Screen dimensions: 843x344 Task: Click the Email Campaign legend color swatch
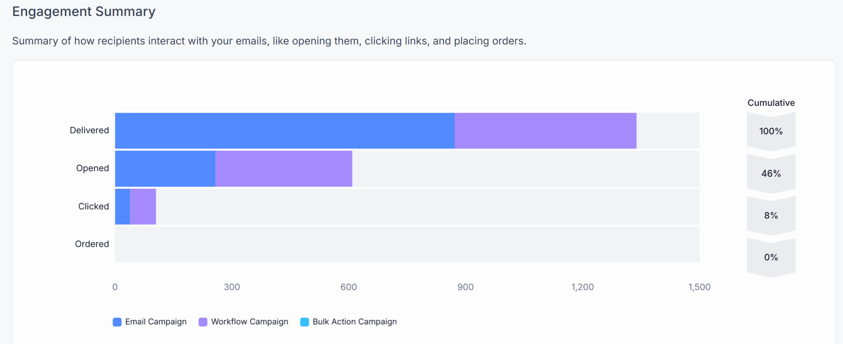pyautogui.click(x=117, y=322)
